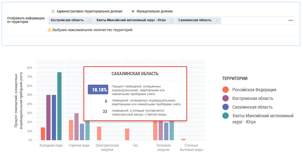303x155 pixels.
Task: Click Костромская область tag label
Action: tap(67, 20)
